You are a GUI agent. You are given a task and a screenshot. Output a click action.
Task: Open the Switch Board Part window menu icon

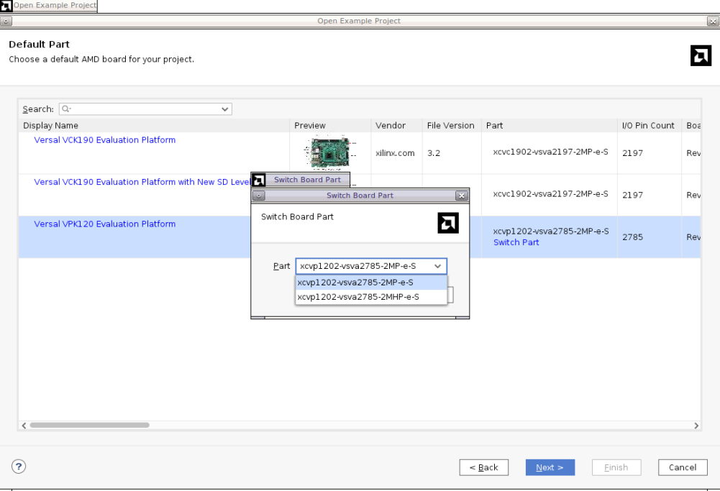259,196
